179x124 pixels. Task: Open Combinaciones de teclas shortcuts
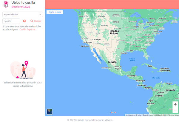click(x=133, y=115)
